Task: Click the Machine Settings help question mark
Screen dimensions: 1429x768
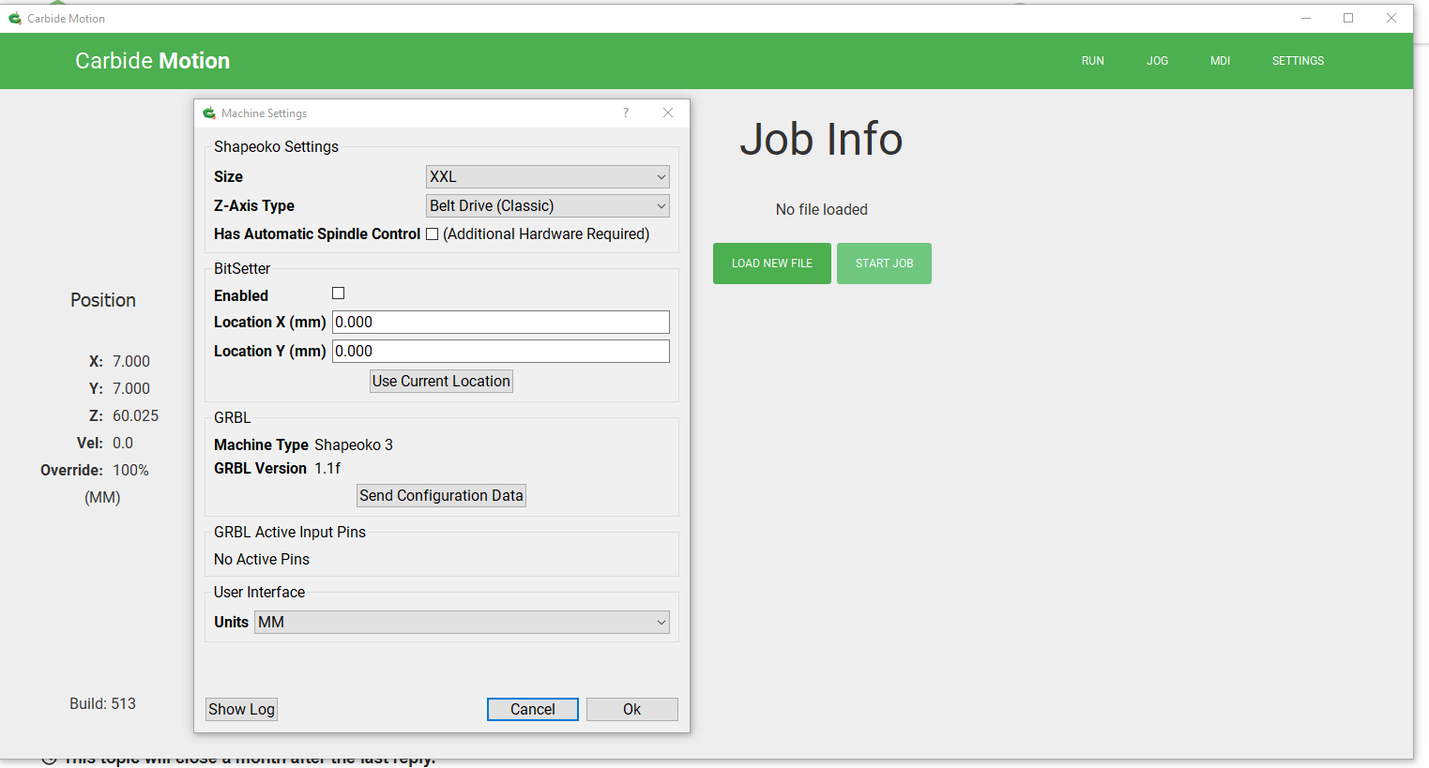Action: (x=626, y=113)
